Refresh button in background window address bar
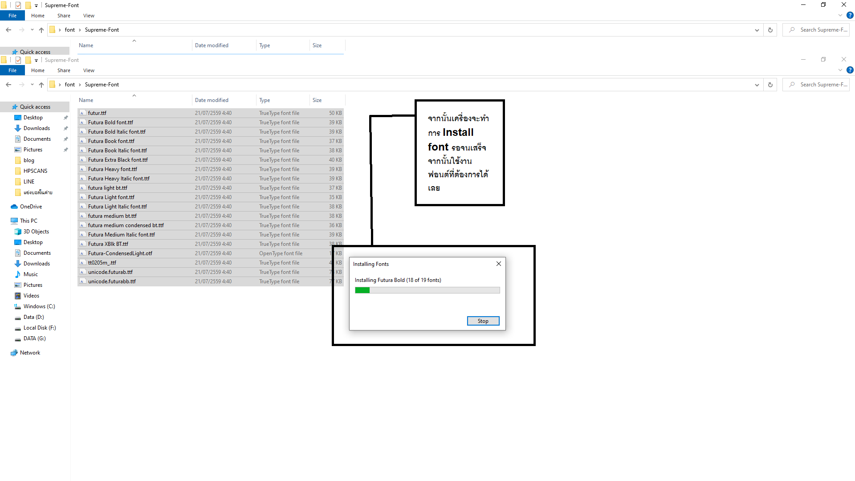Viewport: 855px width, 481px height. click(x=770, y=30)
